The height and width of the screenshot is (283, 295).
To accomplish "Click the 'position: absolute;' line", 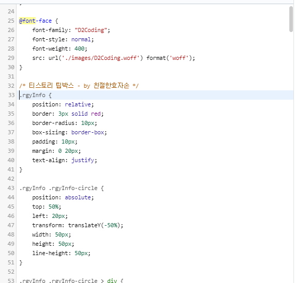I will coord(63,197).
